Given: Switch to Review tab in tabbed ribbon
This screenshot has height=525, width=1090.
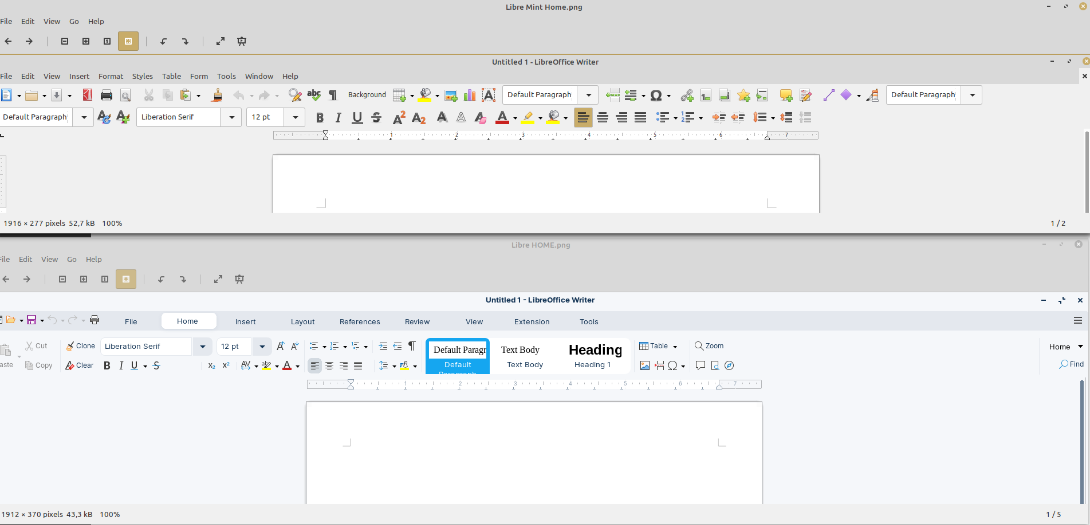Looking at the screenshot, I should click(417, 321).
